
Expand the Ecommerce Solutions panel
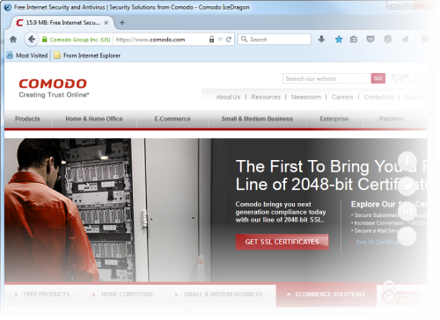pos(326,295)
